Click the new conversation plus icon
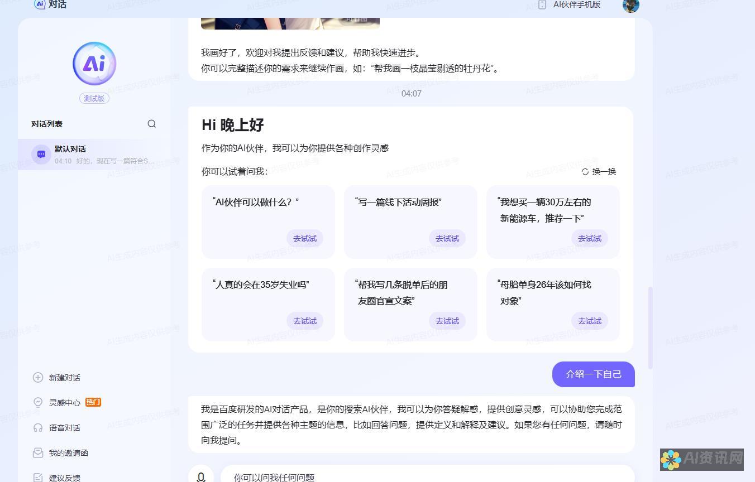Viewport: 755px width, 482px height. pyautogui.click(x=38, y=378)
